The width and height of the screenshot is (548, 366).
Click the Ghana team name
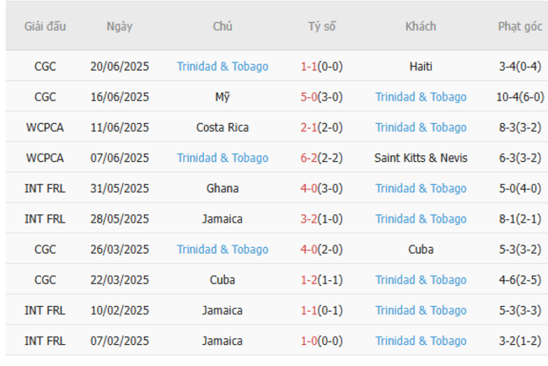[x=223, y=188]
